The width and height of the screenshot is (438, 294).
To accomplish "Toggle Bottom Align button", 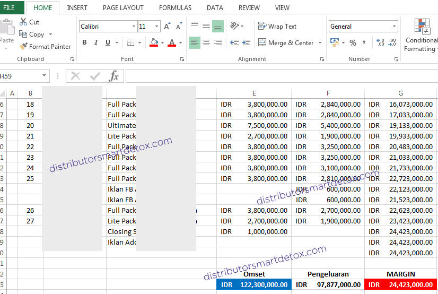I will [x=218, y=27].
